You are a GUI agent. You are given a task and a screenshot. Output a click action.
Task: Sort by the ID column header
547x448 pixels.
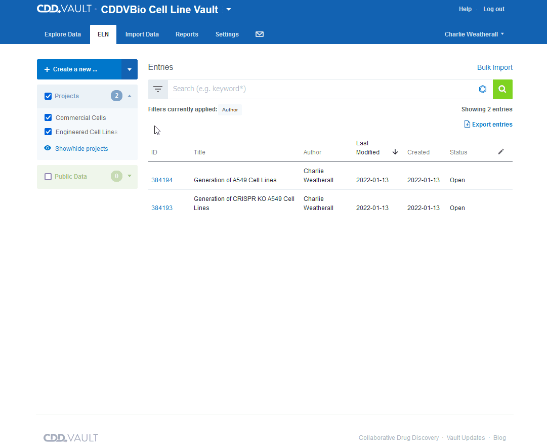click(154, 152)
